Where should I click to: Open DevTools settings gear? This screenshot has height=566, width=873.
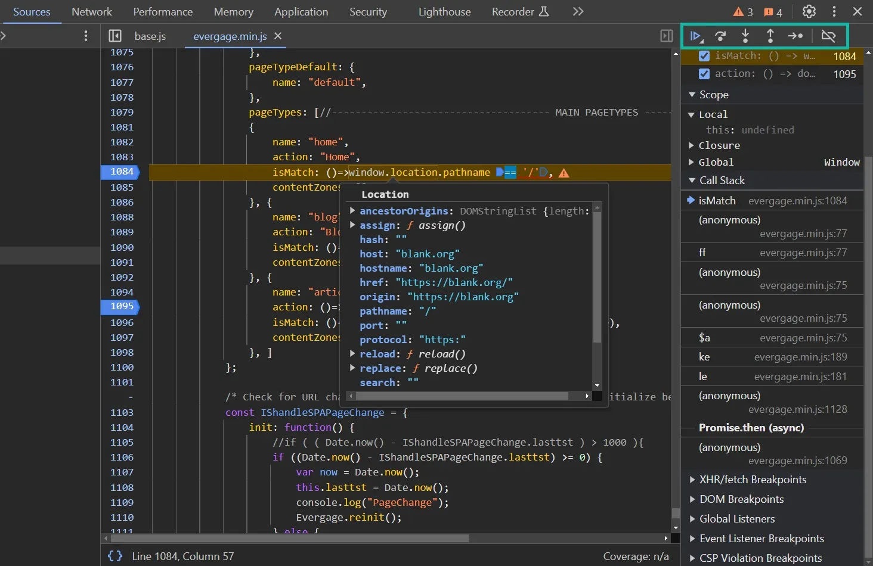coord(809,11)
